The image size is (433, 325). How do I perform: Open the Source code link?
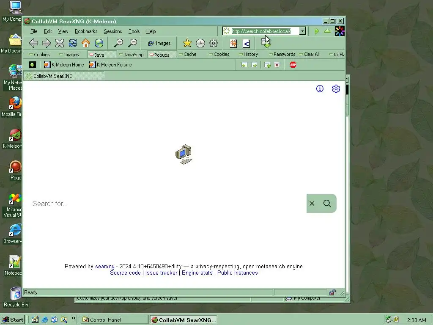[x=125, y=273]
